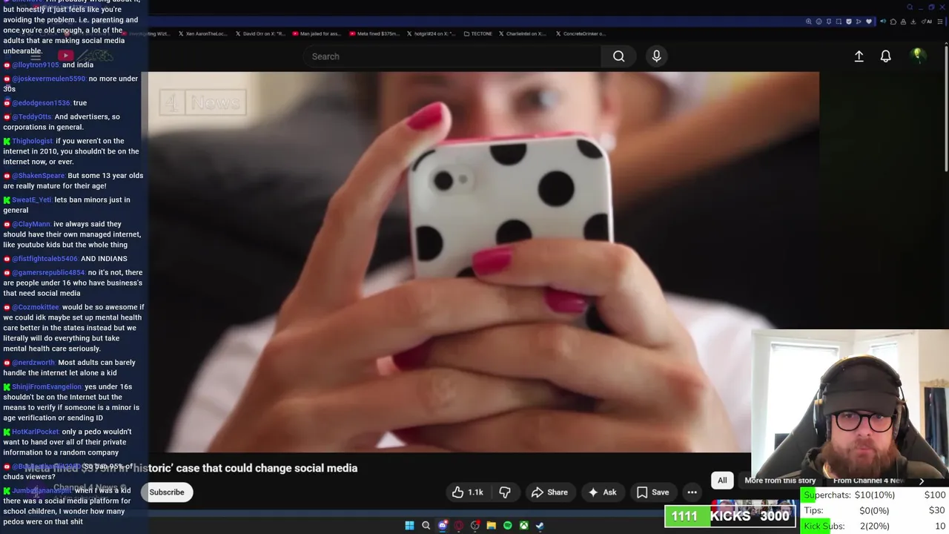Click the browser send/flow arrow icon
949x534 pixels.
pos(859,22)
